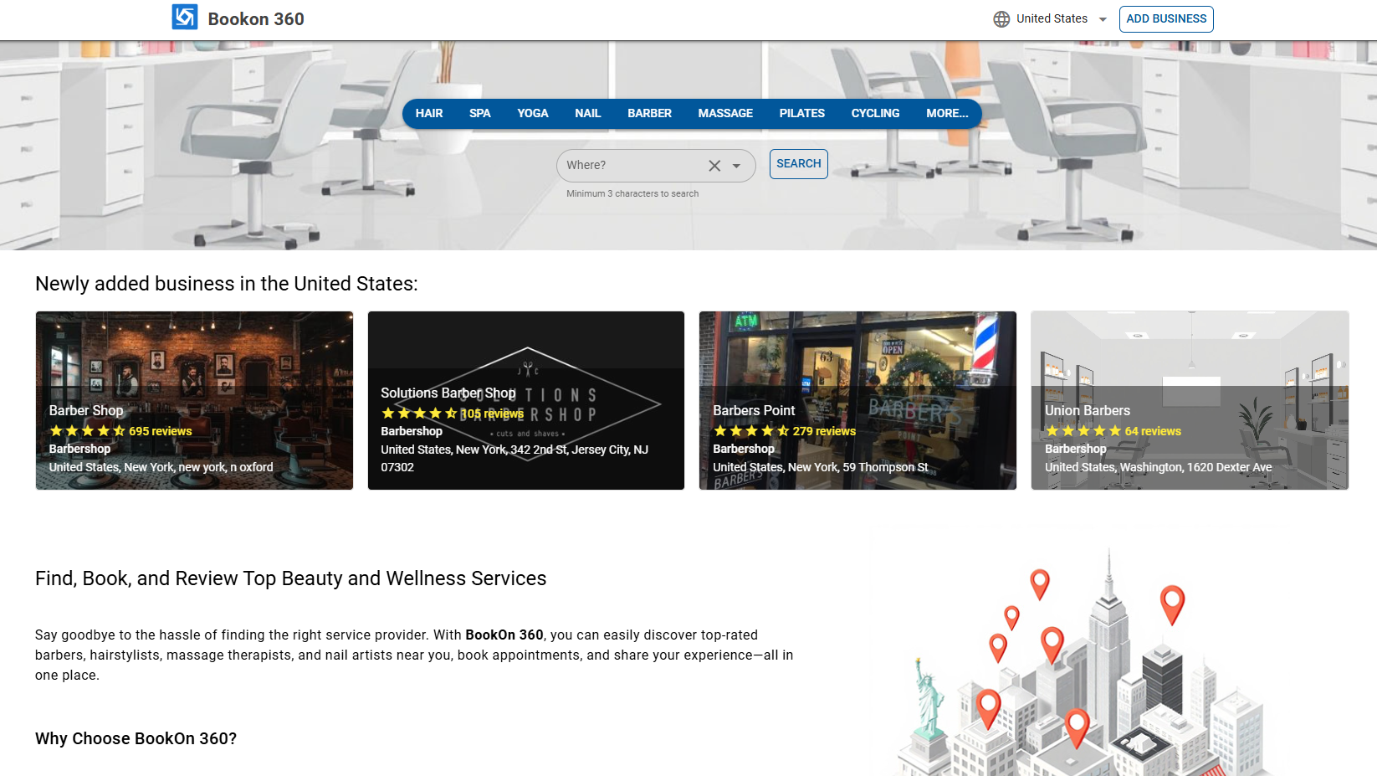Image resolution: width=1377 pixels, height=776 pixels.
Task: Expand the MORE... categories menu
Action: (x=946, y=114)
